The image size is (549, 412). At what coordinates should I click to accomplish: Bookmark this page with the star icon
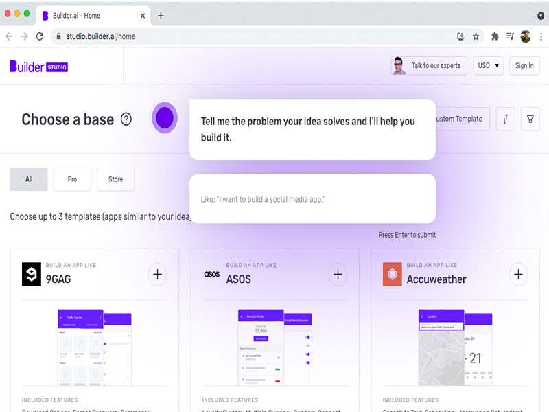point(476,36)
